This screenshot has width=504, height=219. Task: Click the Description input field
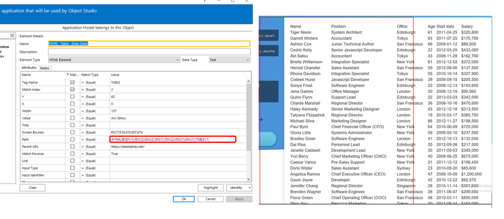pyautogui.click(x=149, y=52)
